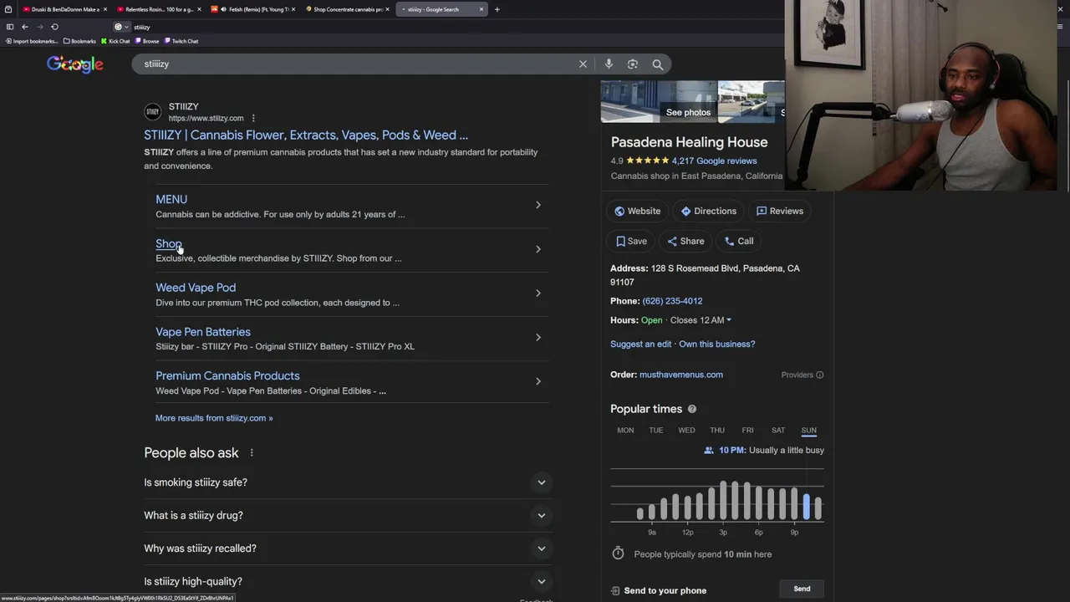Image resolution: width=1070 pixels, height=602 pixels.
Task: Expand "Is stiiizy high-quality?" question
Action: 347,582
